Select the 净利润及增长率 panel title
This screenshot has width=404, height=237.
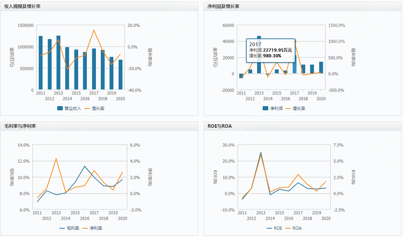tap(223, 7)
